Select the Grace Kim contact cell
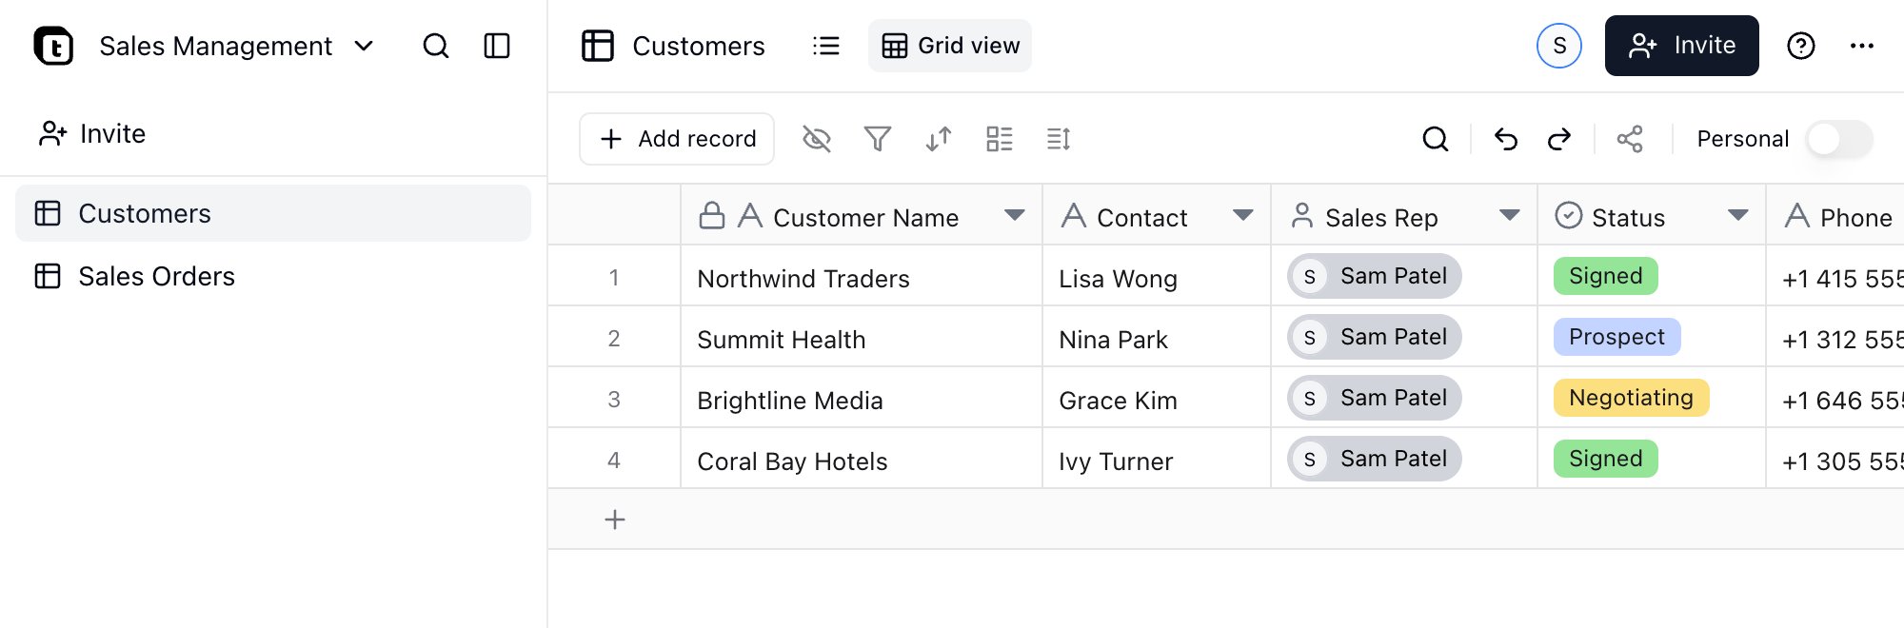 1157,398
